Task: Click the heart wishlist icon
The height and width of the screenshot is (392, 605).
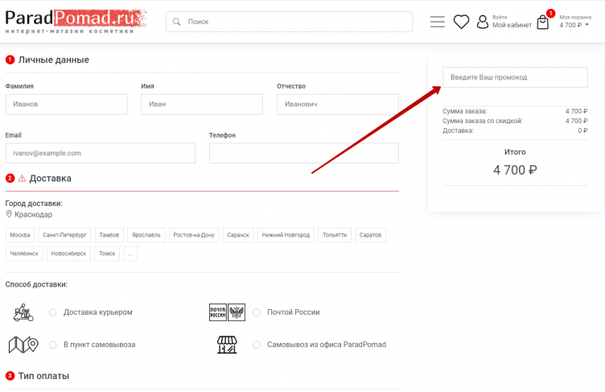Action: click(x=461, y=22)
